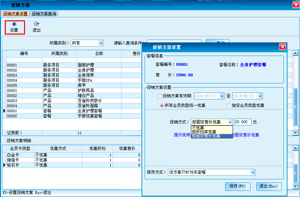Switch to the 促销方案设置 tab
Screen dimensions: 300x197
coord(16,14)
